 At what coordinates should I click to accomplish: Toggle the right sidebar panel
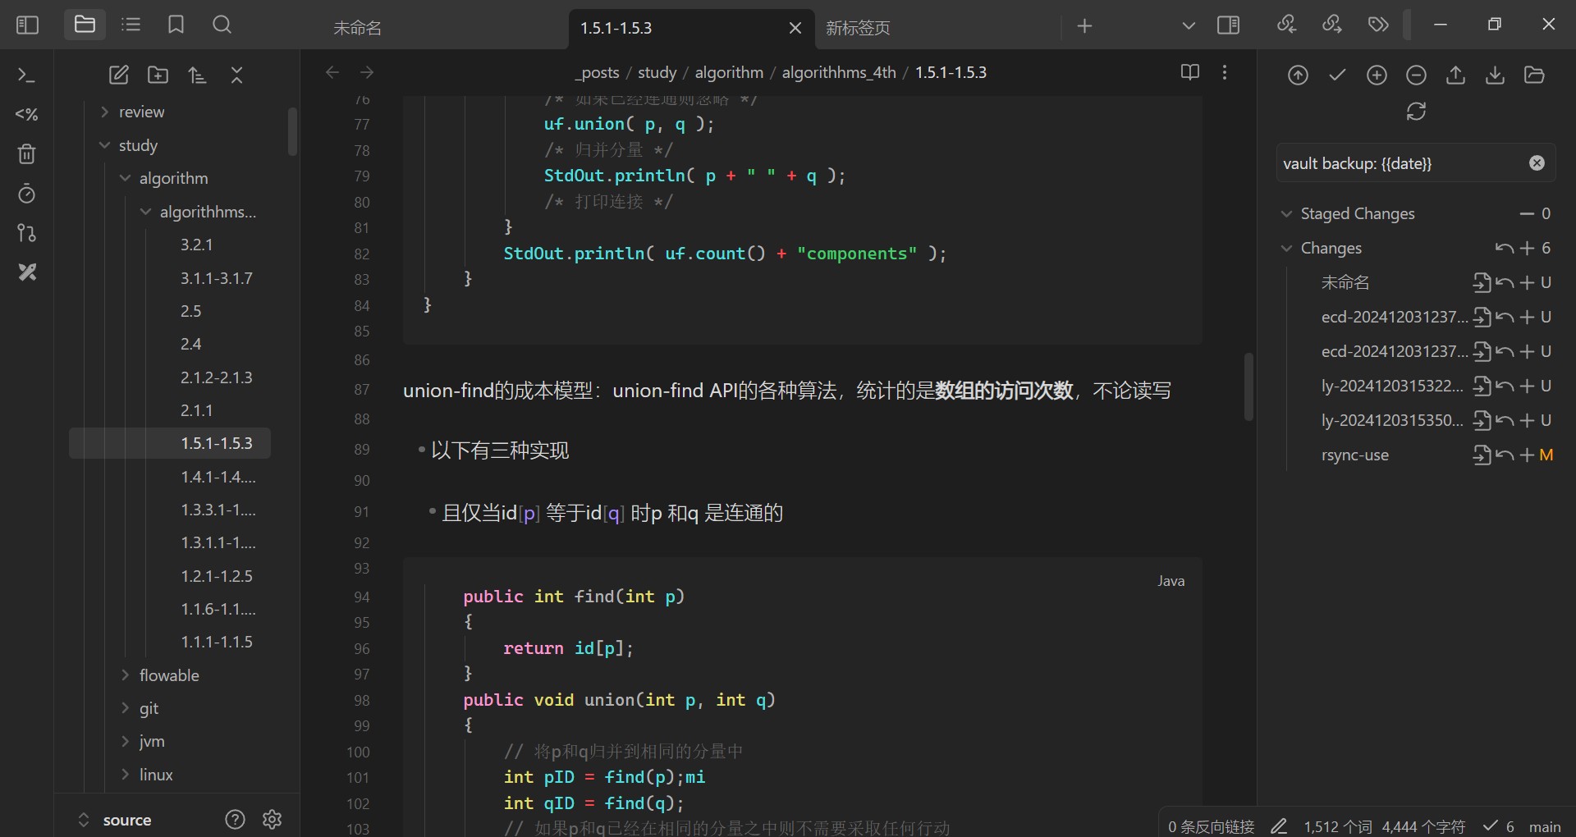tap(1228, 25)
